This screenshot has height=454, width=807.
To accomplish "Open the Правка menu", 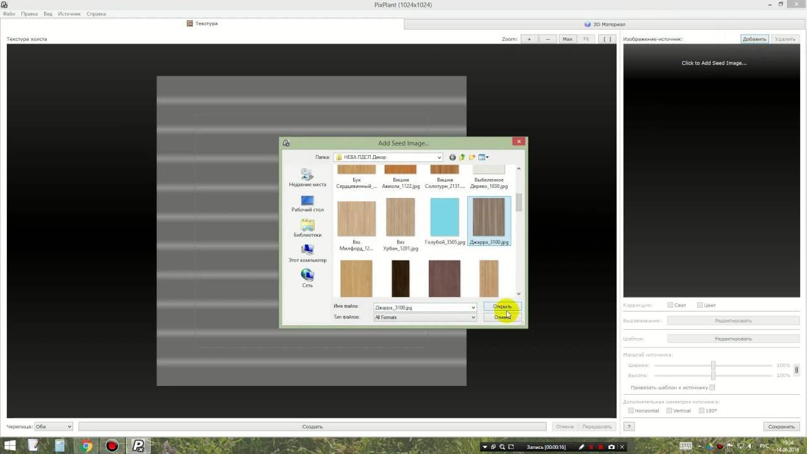I will [29, 14].
